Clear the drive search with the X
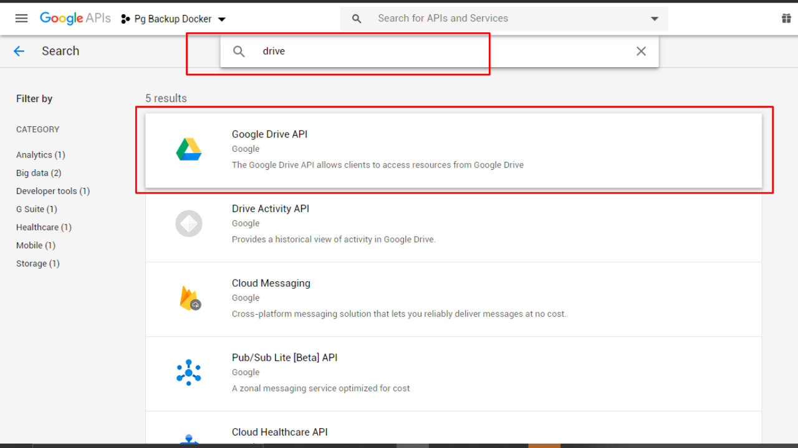 pos(641,51)
